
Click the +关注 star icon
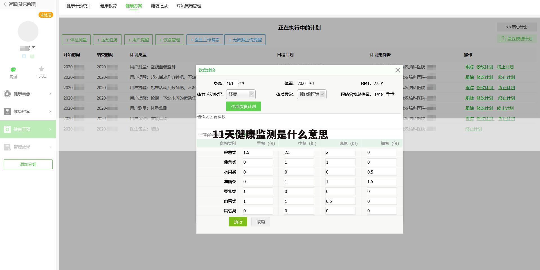41,69
